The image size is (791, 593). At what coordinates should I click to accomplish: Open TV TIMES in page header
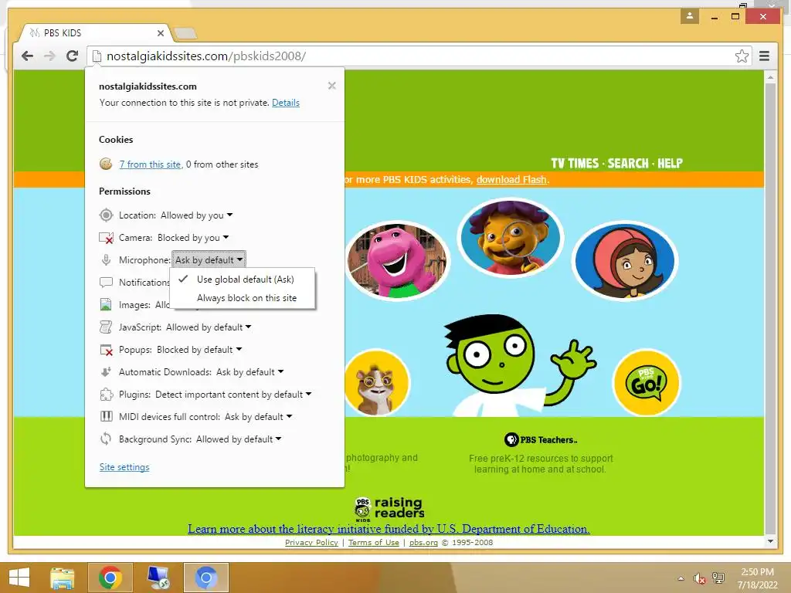point(575,164)
